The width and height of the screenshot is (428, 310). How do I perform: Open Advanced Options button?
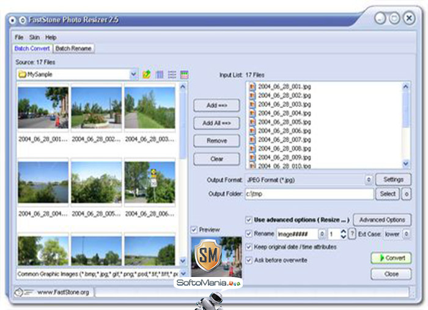382,220
